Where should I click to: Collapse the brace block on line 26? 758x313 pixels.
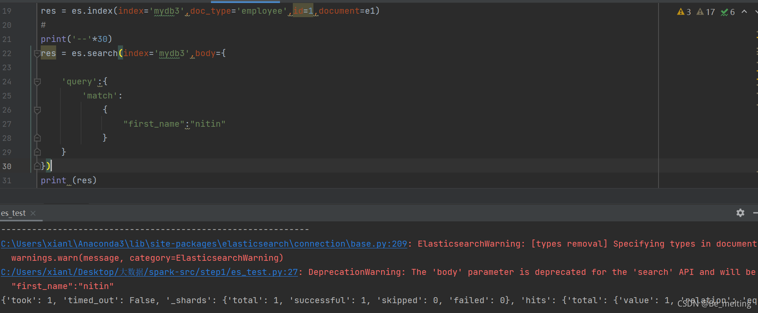pos(37,110)
